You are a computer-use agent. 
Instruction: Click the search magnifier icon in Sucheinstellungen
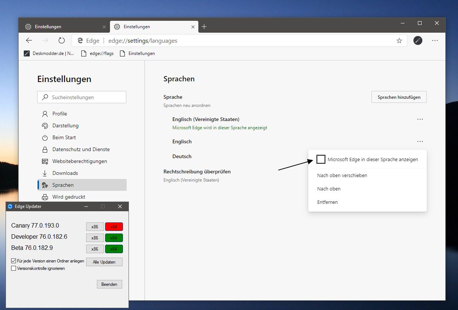point(45,97)
